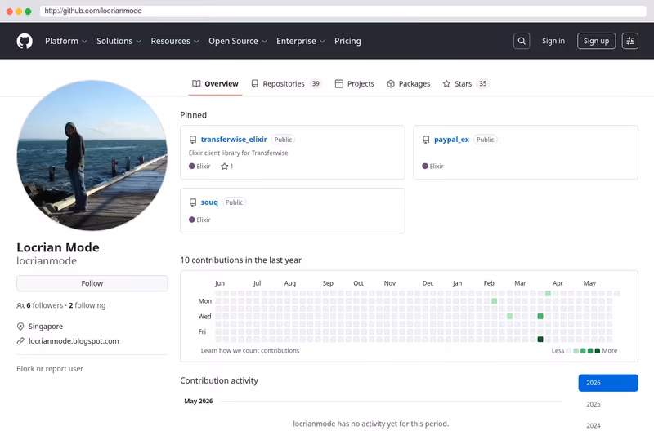Follow the locrianmode user

pos(92,283)
